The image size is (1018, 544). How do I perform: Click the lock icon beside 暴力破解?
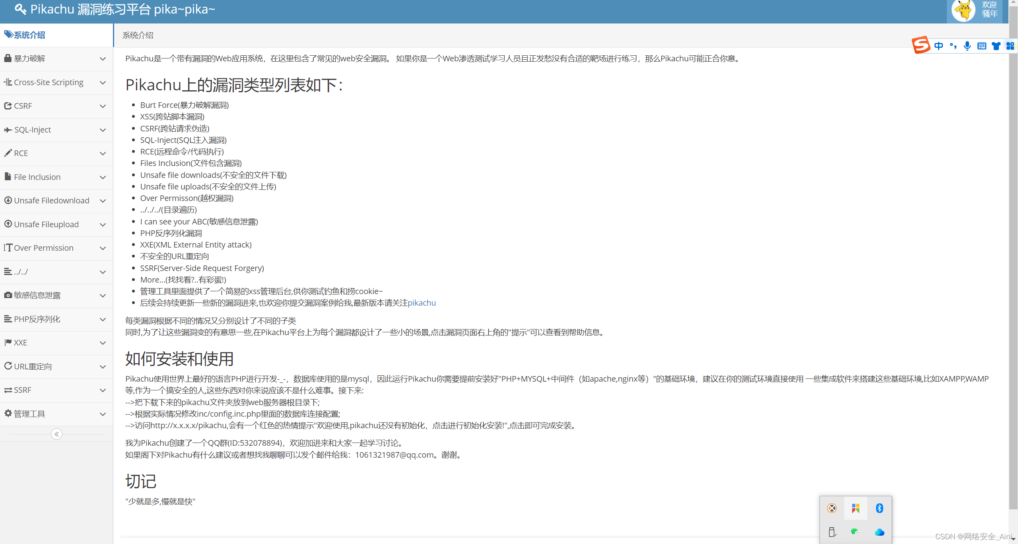pos(8,58)
